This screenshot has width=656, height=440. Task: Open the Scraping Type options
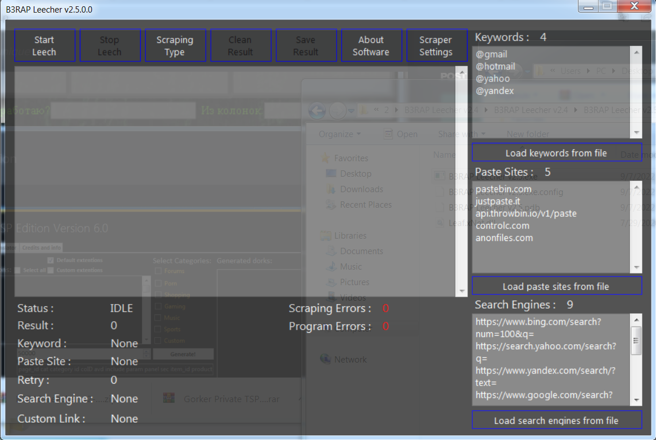(175, 45)
